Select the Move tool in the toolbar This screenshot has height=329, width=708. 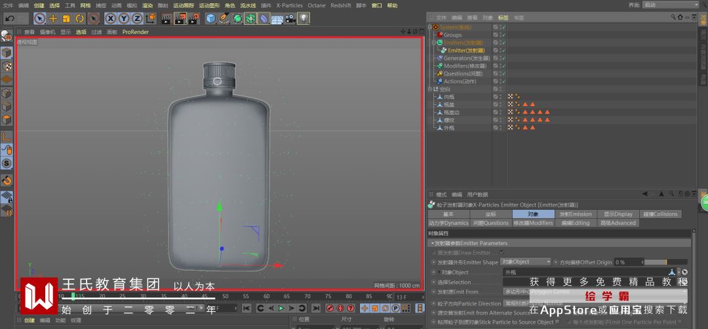(53, 18)
